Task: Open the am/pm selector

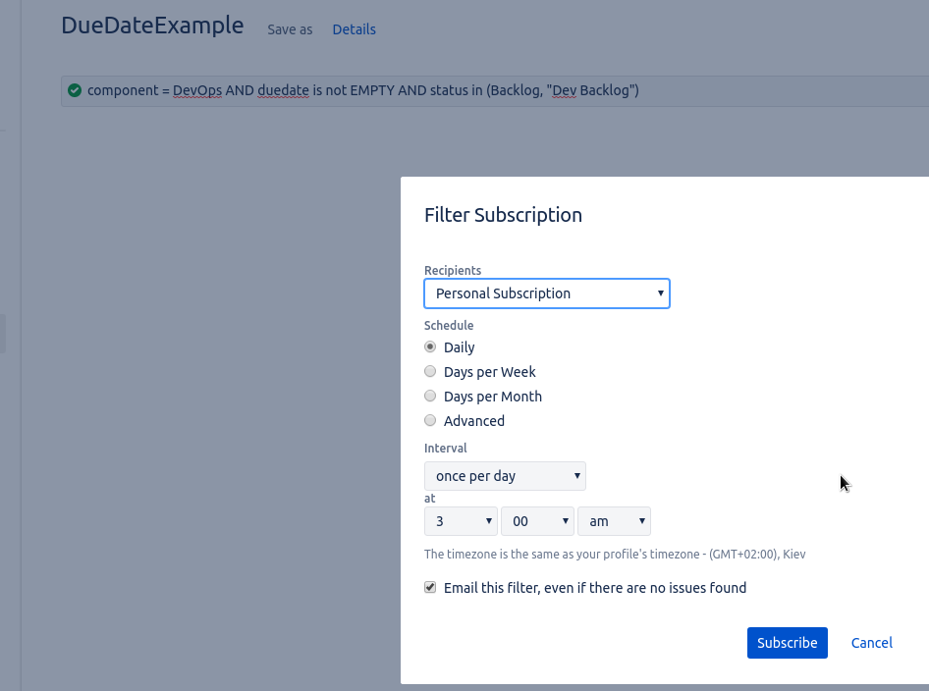Action: point(614,521)
